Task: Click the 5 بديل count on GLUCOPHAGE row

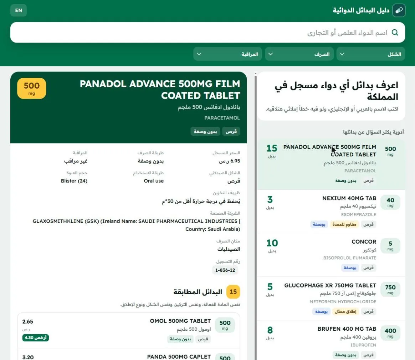Action: (x=270, y=290)
